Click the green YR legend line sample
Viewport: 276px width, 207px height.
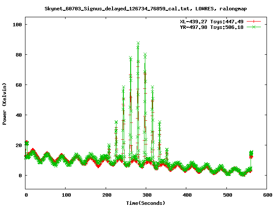[x=254, y=27]
